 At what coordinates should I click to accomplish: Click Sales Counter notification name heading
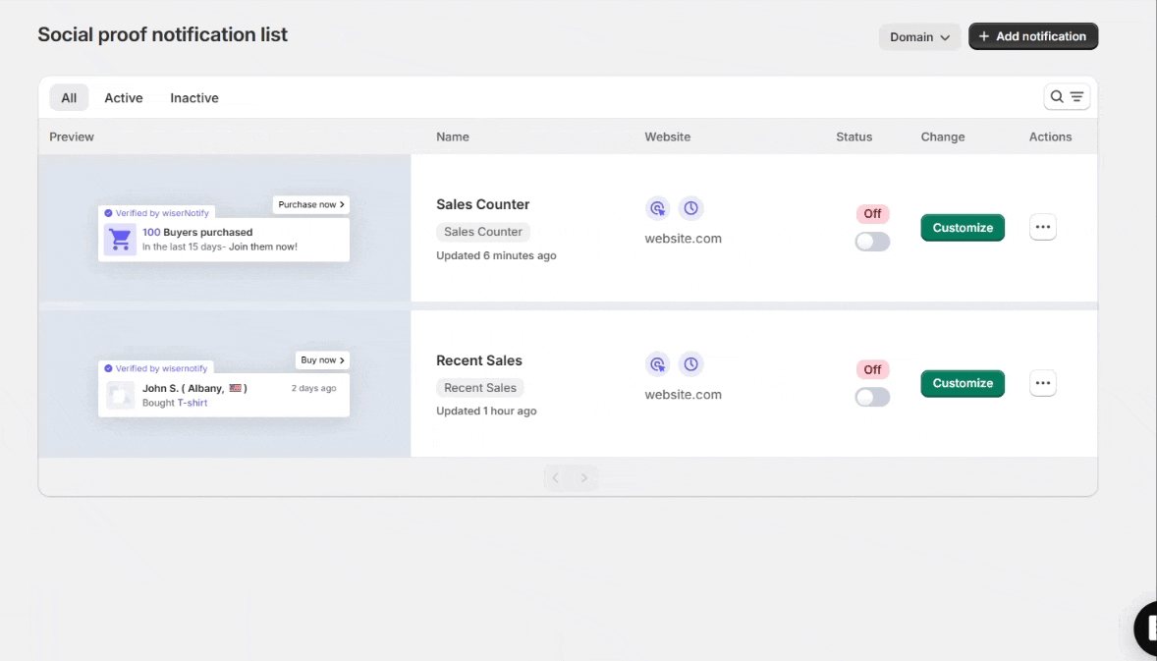pyautogui.click(x=482, y=204)
